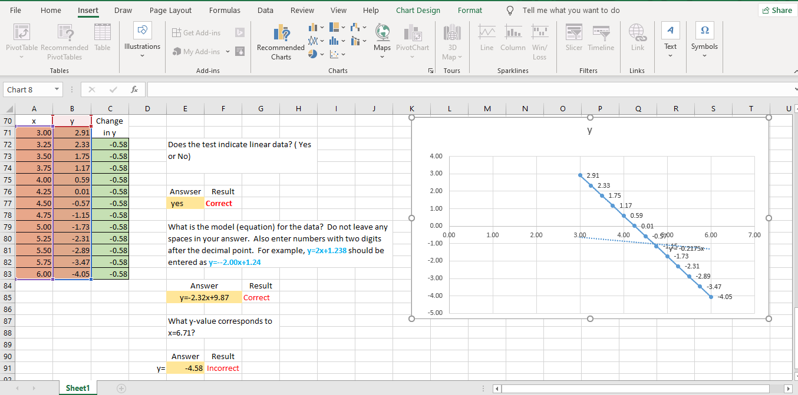This screenshot has height=395, width=798.
Task: Insert a pie chart from the Charts group
Action: (314, 53)
